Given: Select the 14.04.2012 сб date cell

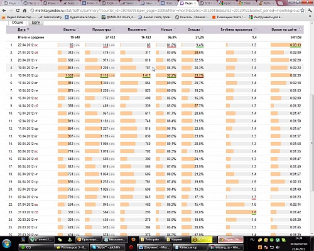Looking at the screenshot, I should pyautogui.click(x=28, y=105).
